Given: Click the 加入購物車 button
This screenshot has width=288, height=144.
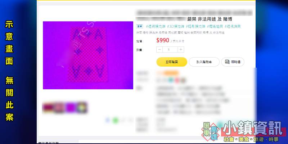Looking at the screenshot, I should (x=204, y=62).
